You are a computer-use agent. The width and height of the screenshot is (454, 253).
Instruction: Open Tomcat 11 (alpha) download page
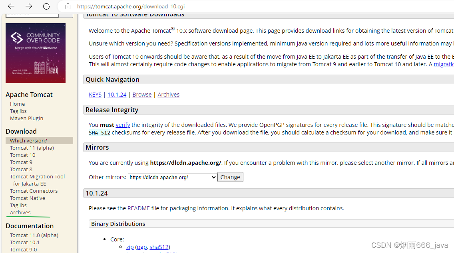tap(32, 148)
